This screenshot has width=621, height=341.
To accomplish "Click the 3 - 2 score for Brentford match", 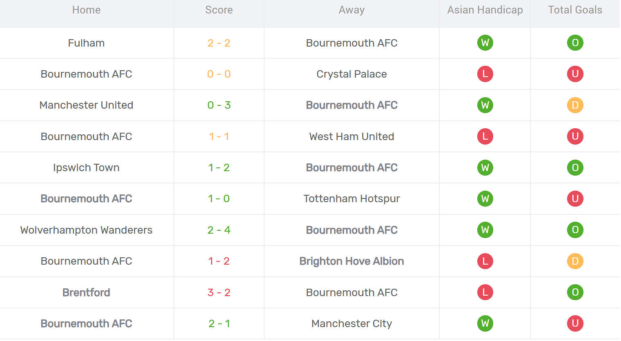I will (x=219, y=292).
